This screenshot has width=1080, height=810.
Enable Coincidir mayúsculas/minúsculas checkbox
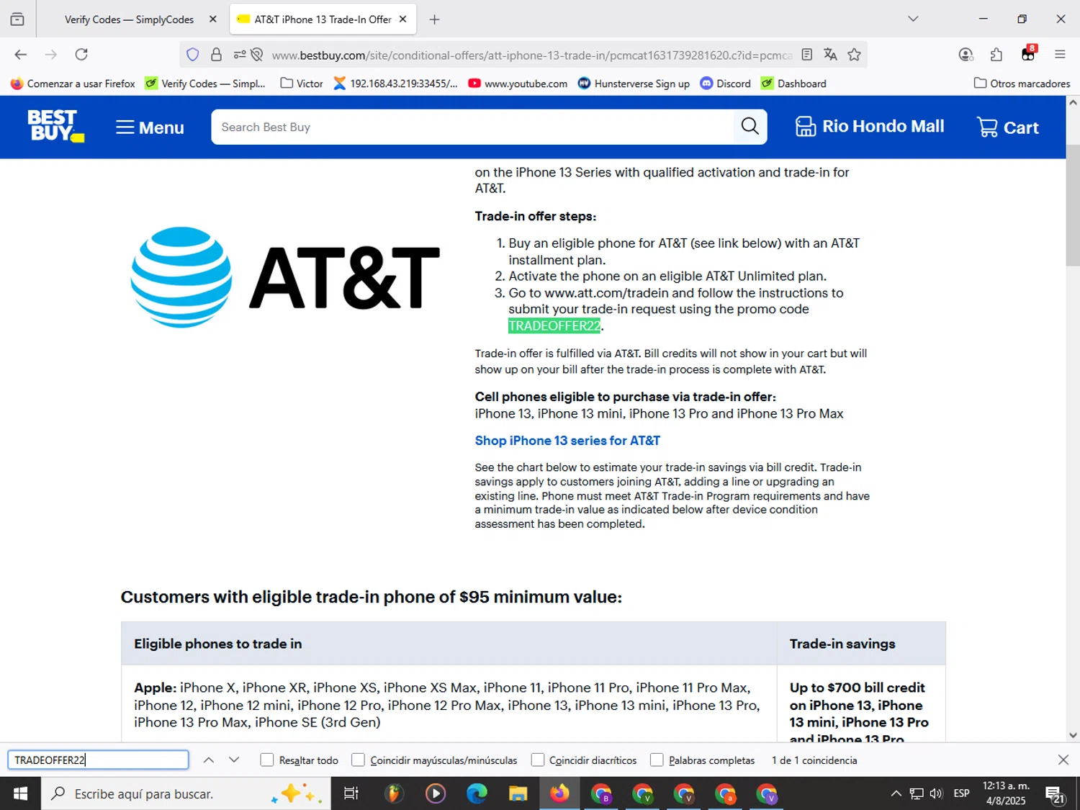(358, 760)
